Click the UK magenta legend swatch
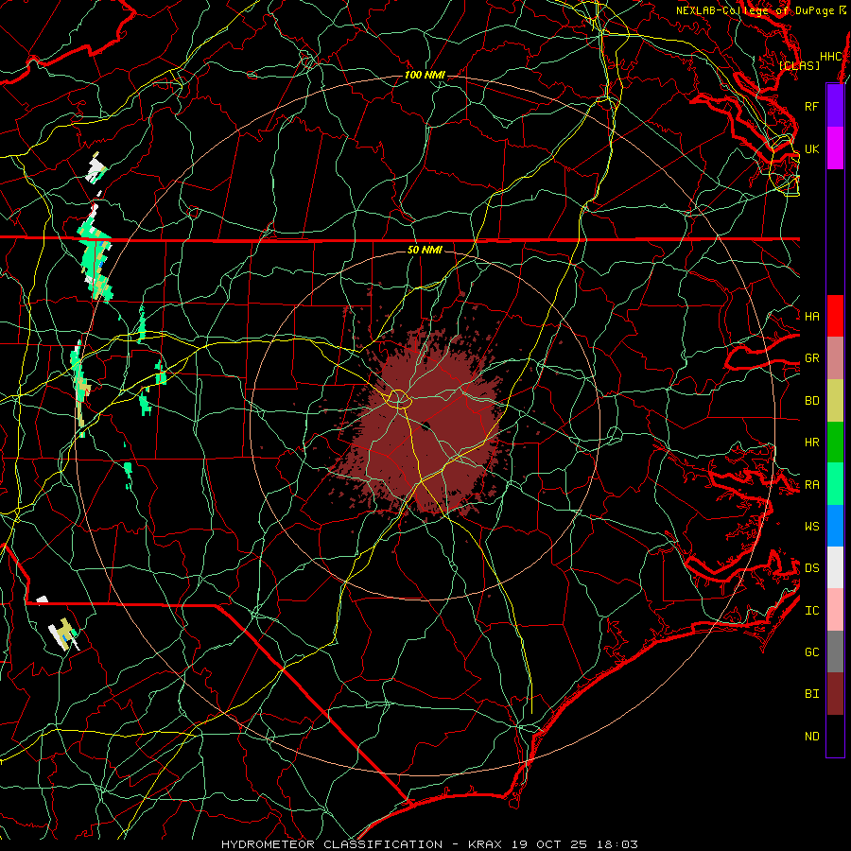This screenshot has height=851, width=851. (x=835, y=148)
